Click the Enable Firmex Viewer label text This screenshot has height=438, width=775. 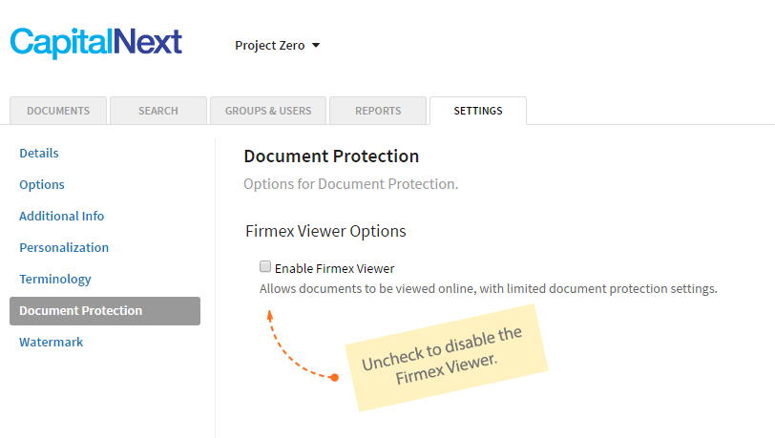[x=335, y=268]
